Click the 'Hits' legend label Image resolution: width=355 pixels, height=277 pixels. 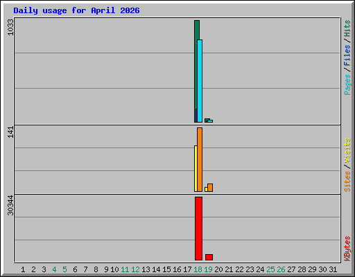pyautogui.click(x=347, y=28)
